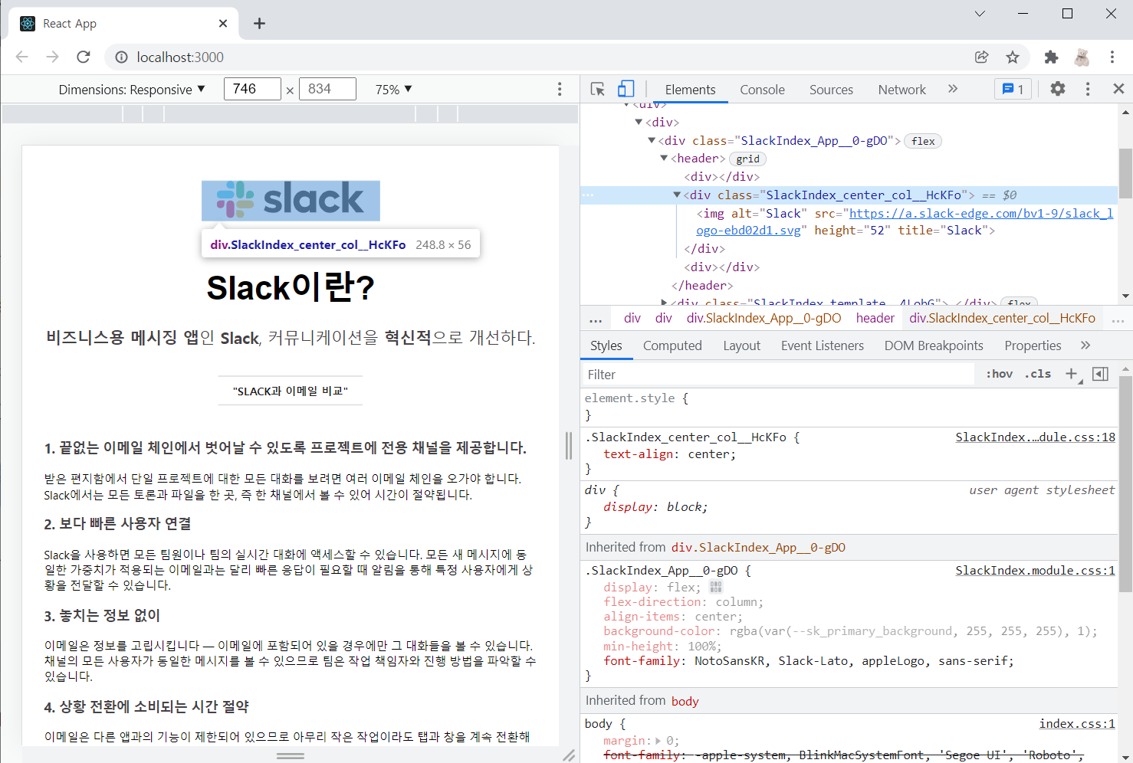Viewport: 1133px width, 763px height.
Task: Open the flexbox editor icon
Action: tap(716, 587)
